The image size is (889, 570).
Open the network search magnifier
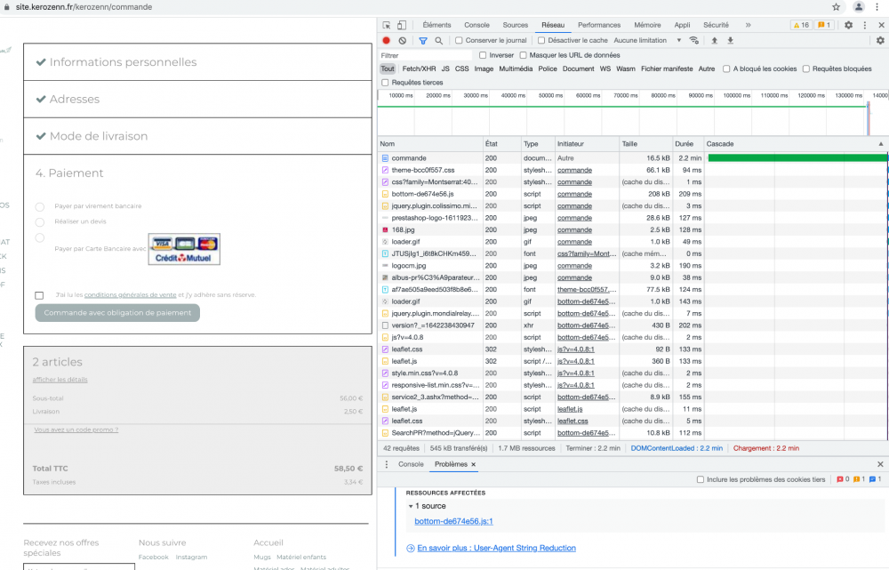point(439,40)
